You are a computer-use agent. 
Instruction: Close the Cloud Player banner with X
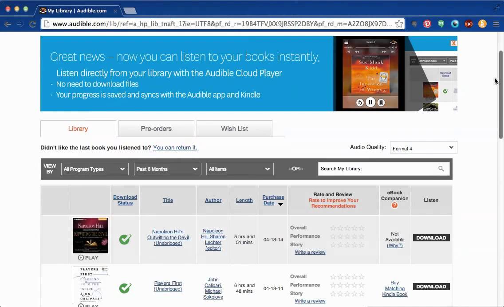pos(453,43)
